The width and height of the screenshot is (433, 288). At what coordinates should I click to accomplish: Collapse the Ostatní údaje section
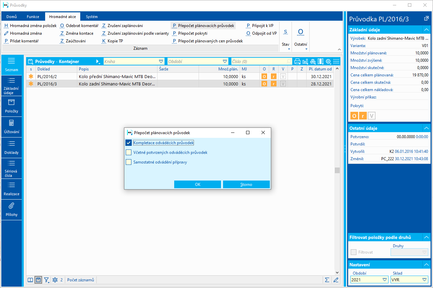click(426, 128)
